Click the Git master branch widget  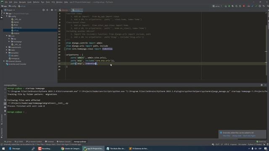(243, 144)
